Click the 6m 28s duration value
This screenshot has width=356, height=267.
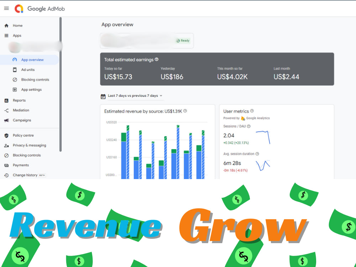coord(232,163)
